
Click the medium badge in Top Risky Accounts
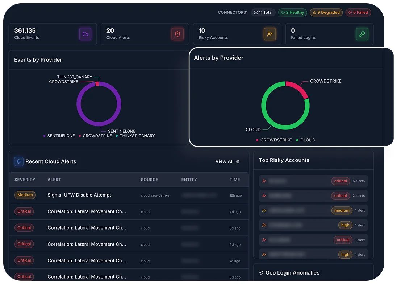342,210
